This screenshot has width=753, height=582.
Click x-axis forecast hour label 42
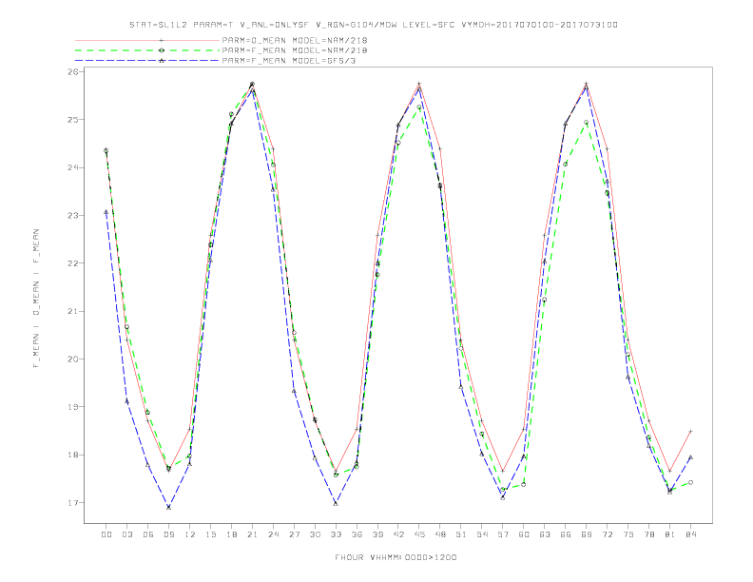tap(398, 534)
